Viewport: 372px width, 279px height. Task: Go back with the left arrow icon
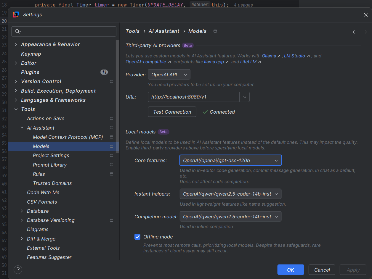pyautogui.click(x=355, y=32)
